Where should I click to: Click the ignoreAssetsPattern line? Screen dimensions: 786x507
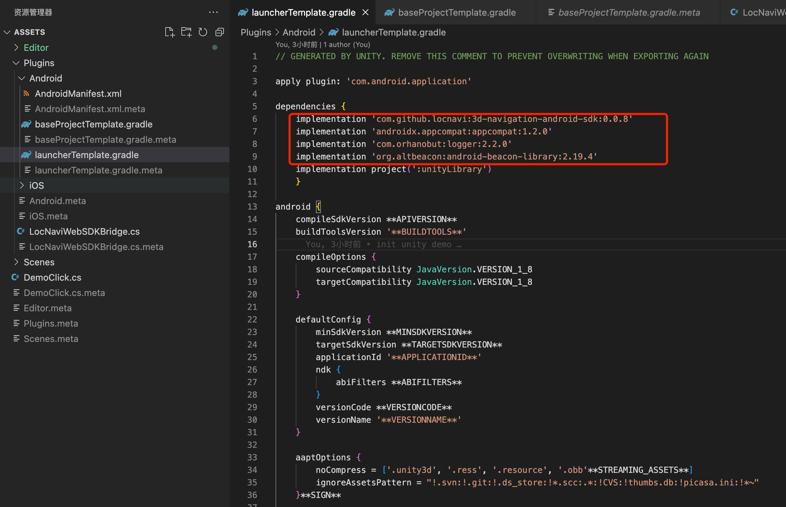point(537,482)
